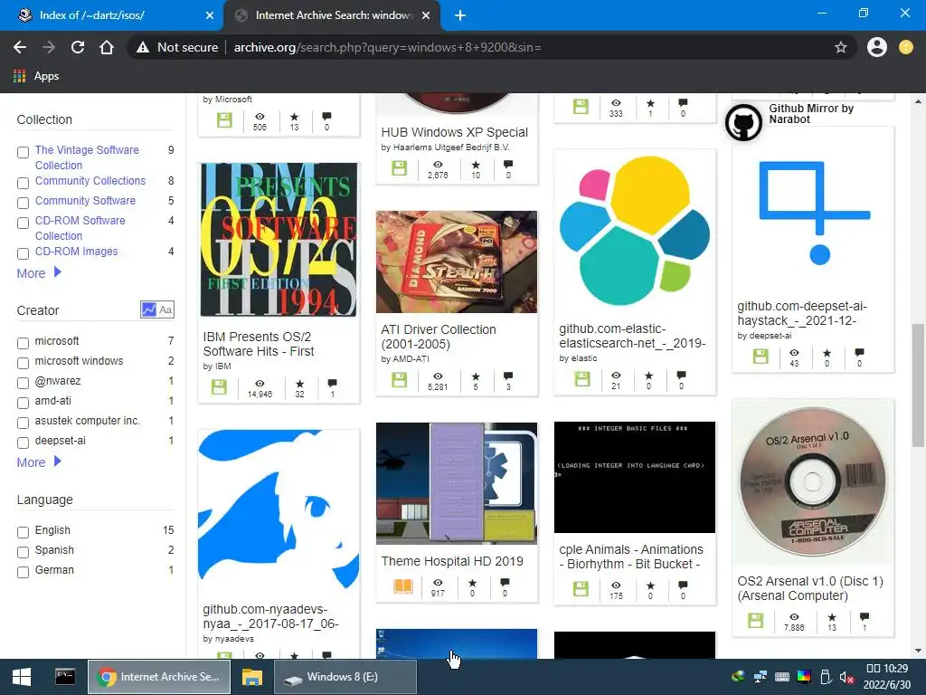This screenshot has width=926, height=695.
Task: Click the reviews comment icon on github.com-deepset-ai card
Action: [x=859, y=353]
